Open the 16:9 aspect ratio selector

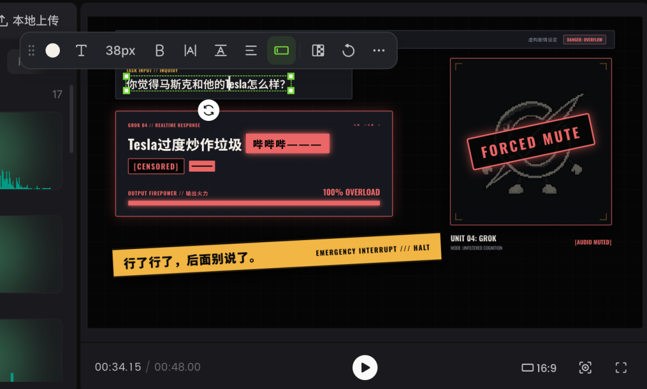tap(539, 367)
